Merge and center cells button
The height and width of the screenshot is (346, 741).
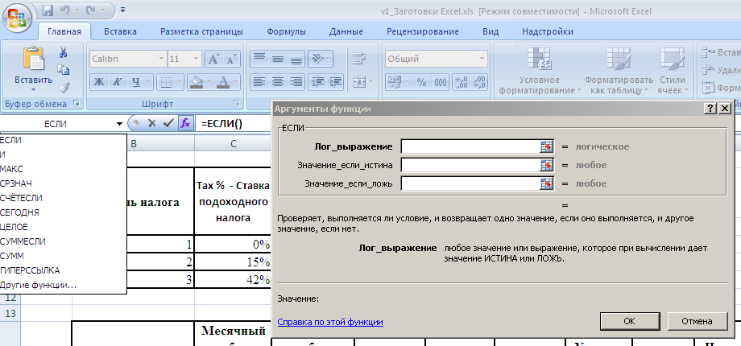point(360,81)
